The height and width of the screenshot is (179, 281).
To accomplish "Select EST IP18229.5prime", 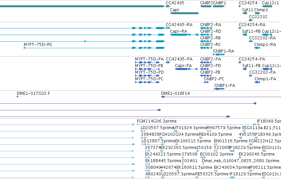I will (245, 148).
